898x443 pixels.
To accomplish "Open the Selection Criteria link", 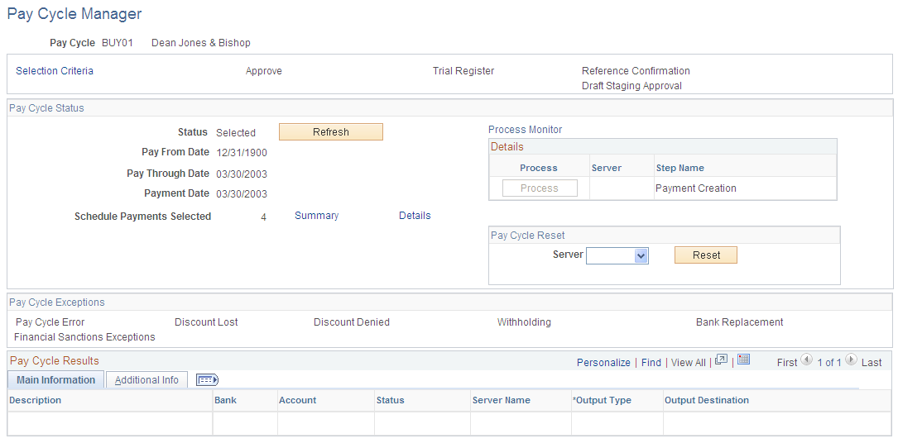I will coord(55,71).
